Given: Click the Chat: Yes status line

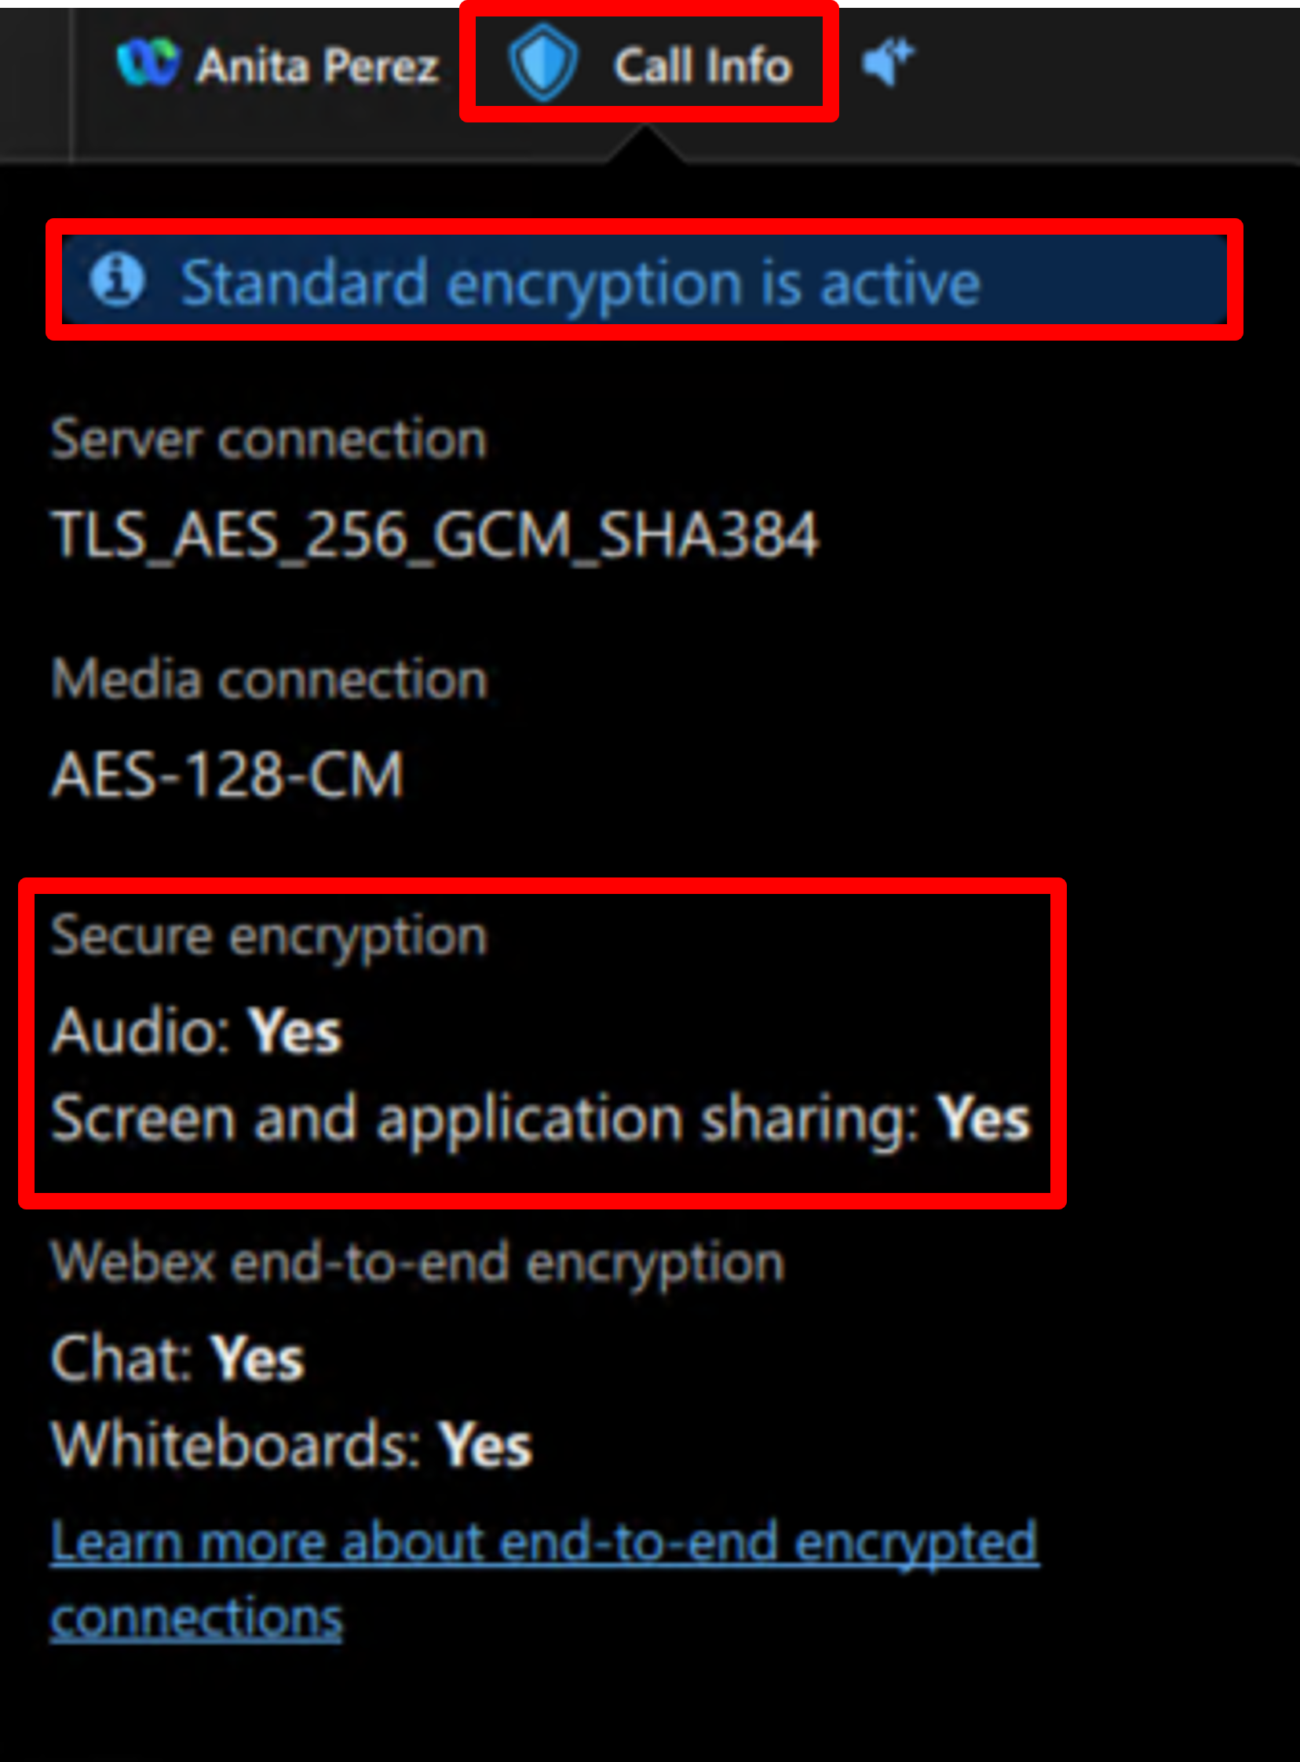Looking at the screenshot, I should pos(177,1359).
